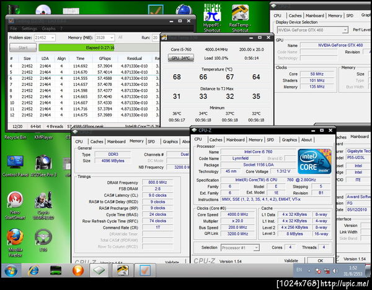Open the Control Panel desktop icon
Screen dimensions: 372x290
[x=15, y=166]
